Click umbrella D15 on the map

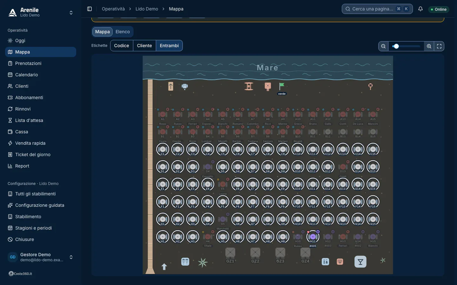click(373, 167)
